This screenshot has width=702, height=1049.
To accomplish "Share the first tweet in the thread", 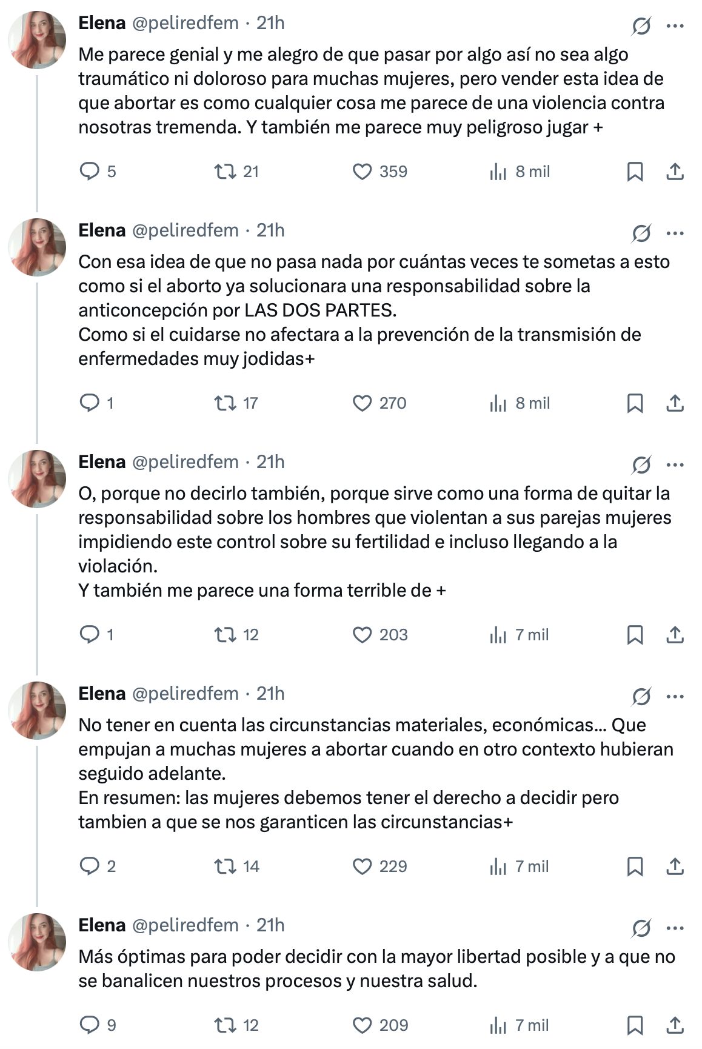I will 675,172.
